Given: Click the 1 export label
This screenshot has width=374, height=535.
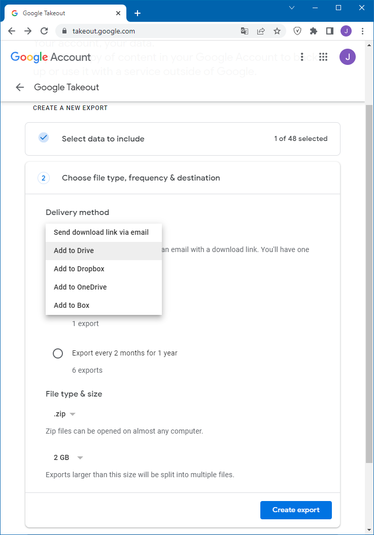Looking at the screenshot, I should click(x=85, y=324).
